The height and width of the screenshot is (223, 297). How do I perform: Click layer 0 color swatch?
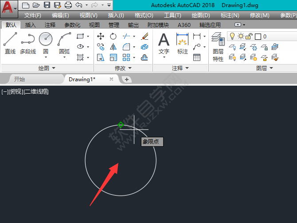coord(258,37)
